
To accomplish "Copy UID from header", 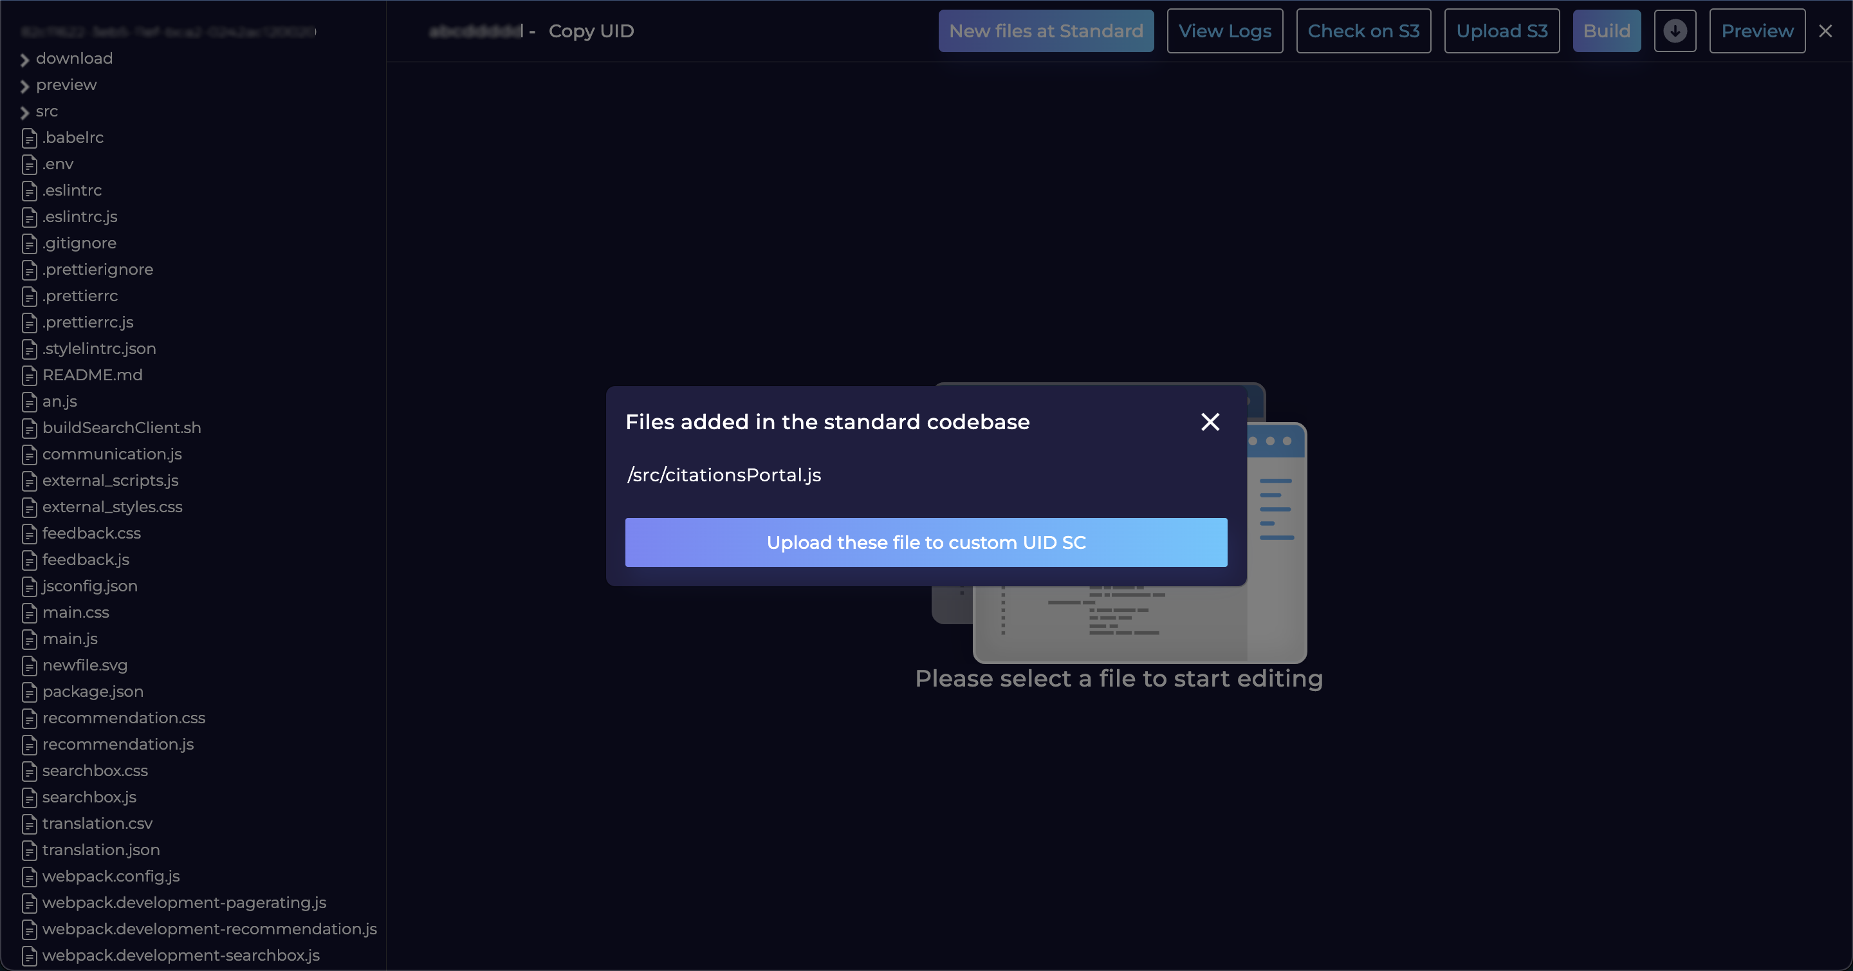I will click(x=591, y=31).
